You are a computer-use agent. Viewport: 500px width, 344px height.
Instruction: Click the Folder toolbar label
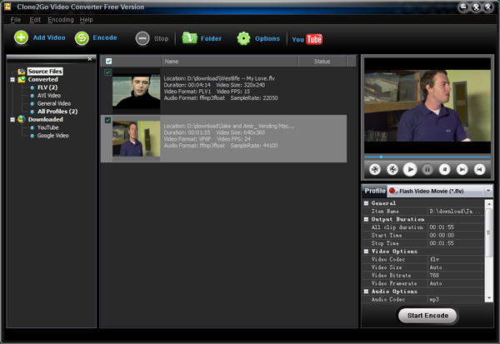click(x=211, y=38)
